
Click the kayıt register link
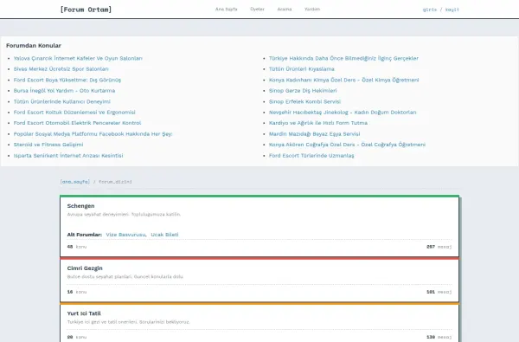tap(452, 10)
